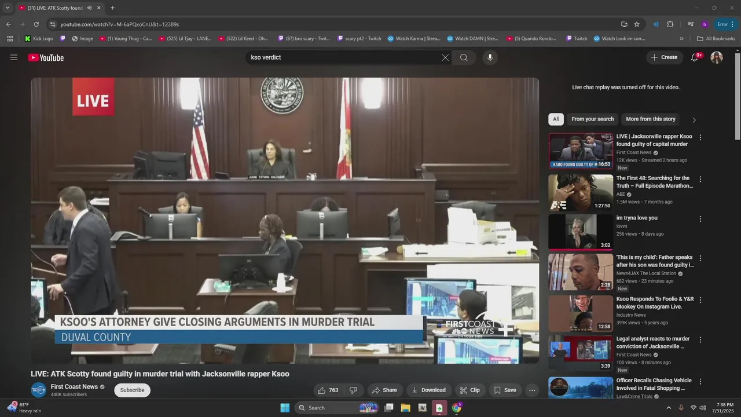Open a new browser tab
Viewport: 741px width, 417px height.
(x=112, y=8)
